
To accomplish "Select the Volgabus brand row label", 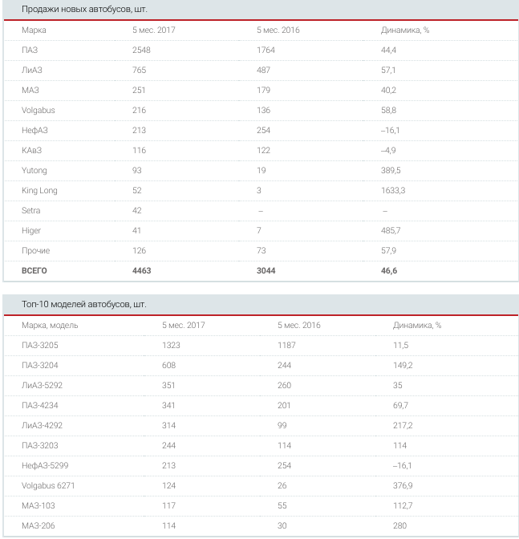I will click(x=39, y=110).
